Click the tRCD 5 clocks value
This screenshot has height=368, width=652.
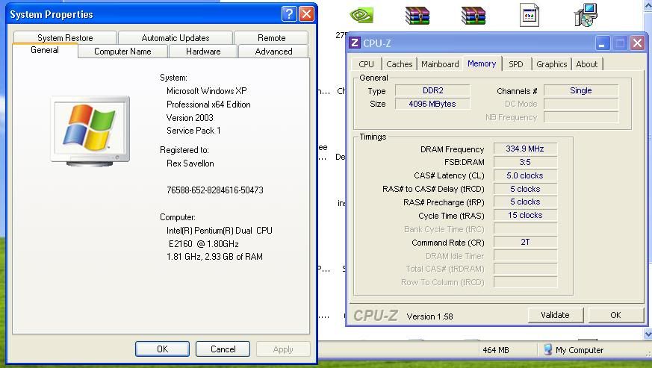[x=525, y=189]
